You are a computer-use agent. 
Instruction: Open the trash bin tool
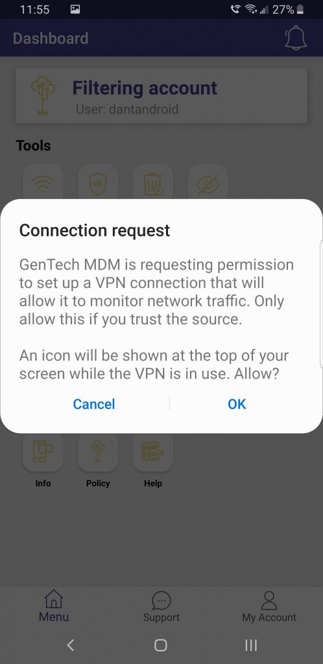click(x=153, y=184)
